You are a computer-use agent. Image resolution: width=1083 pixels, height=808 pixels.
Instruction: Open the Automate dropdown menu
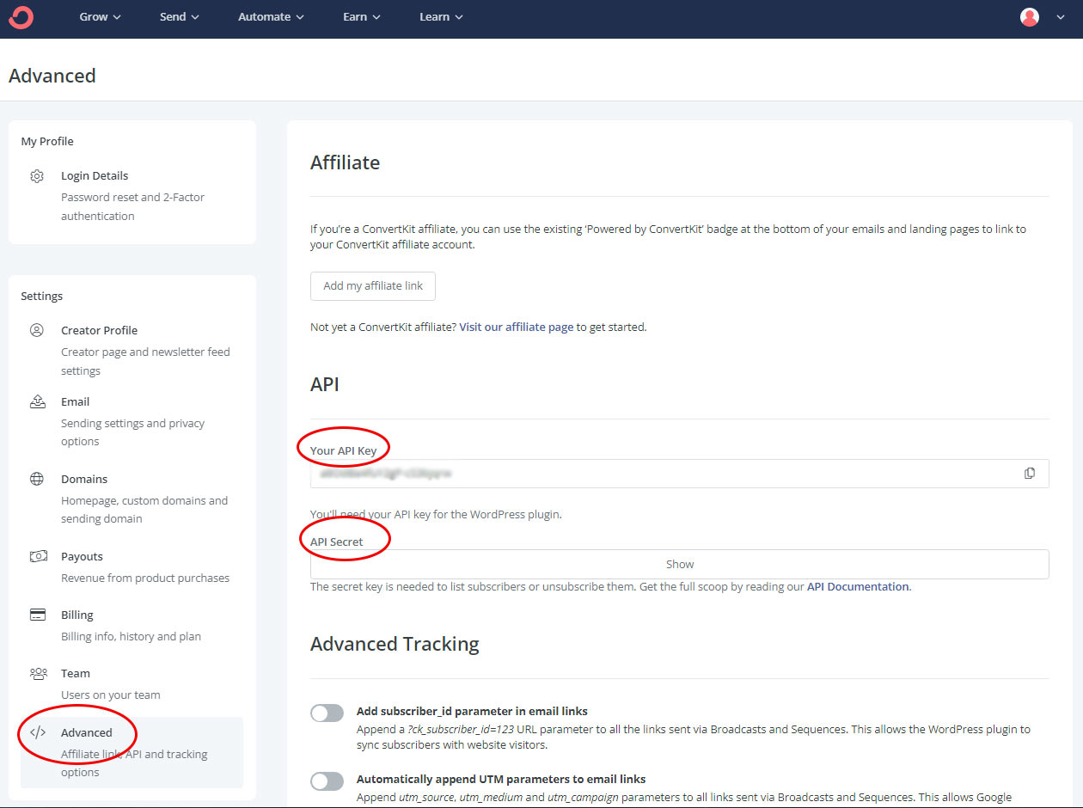[x=271, y=17]
